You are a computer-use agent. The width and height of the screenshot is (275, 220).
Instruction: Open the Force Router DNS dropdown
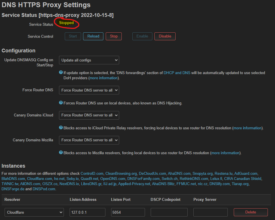point(89,90)
